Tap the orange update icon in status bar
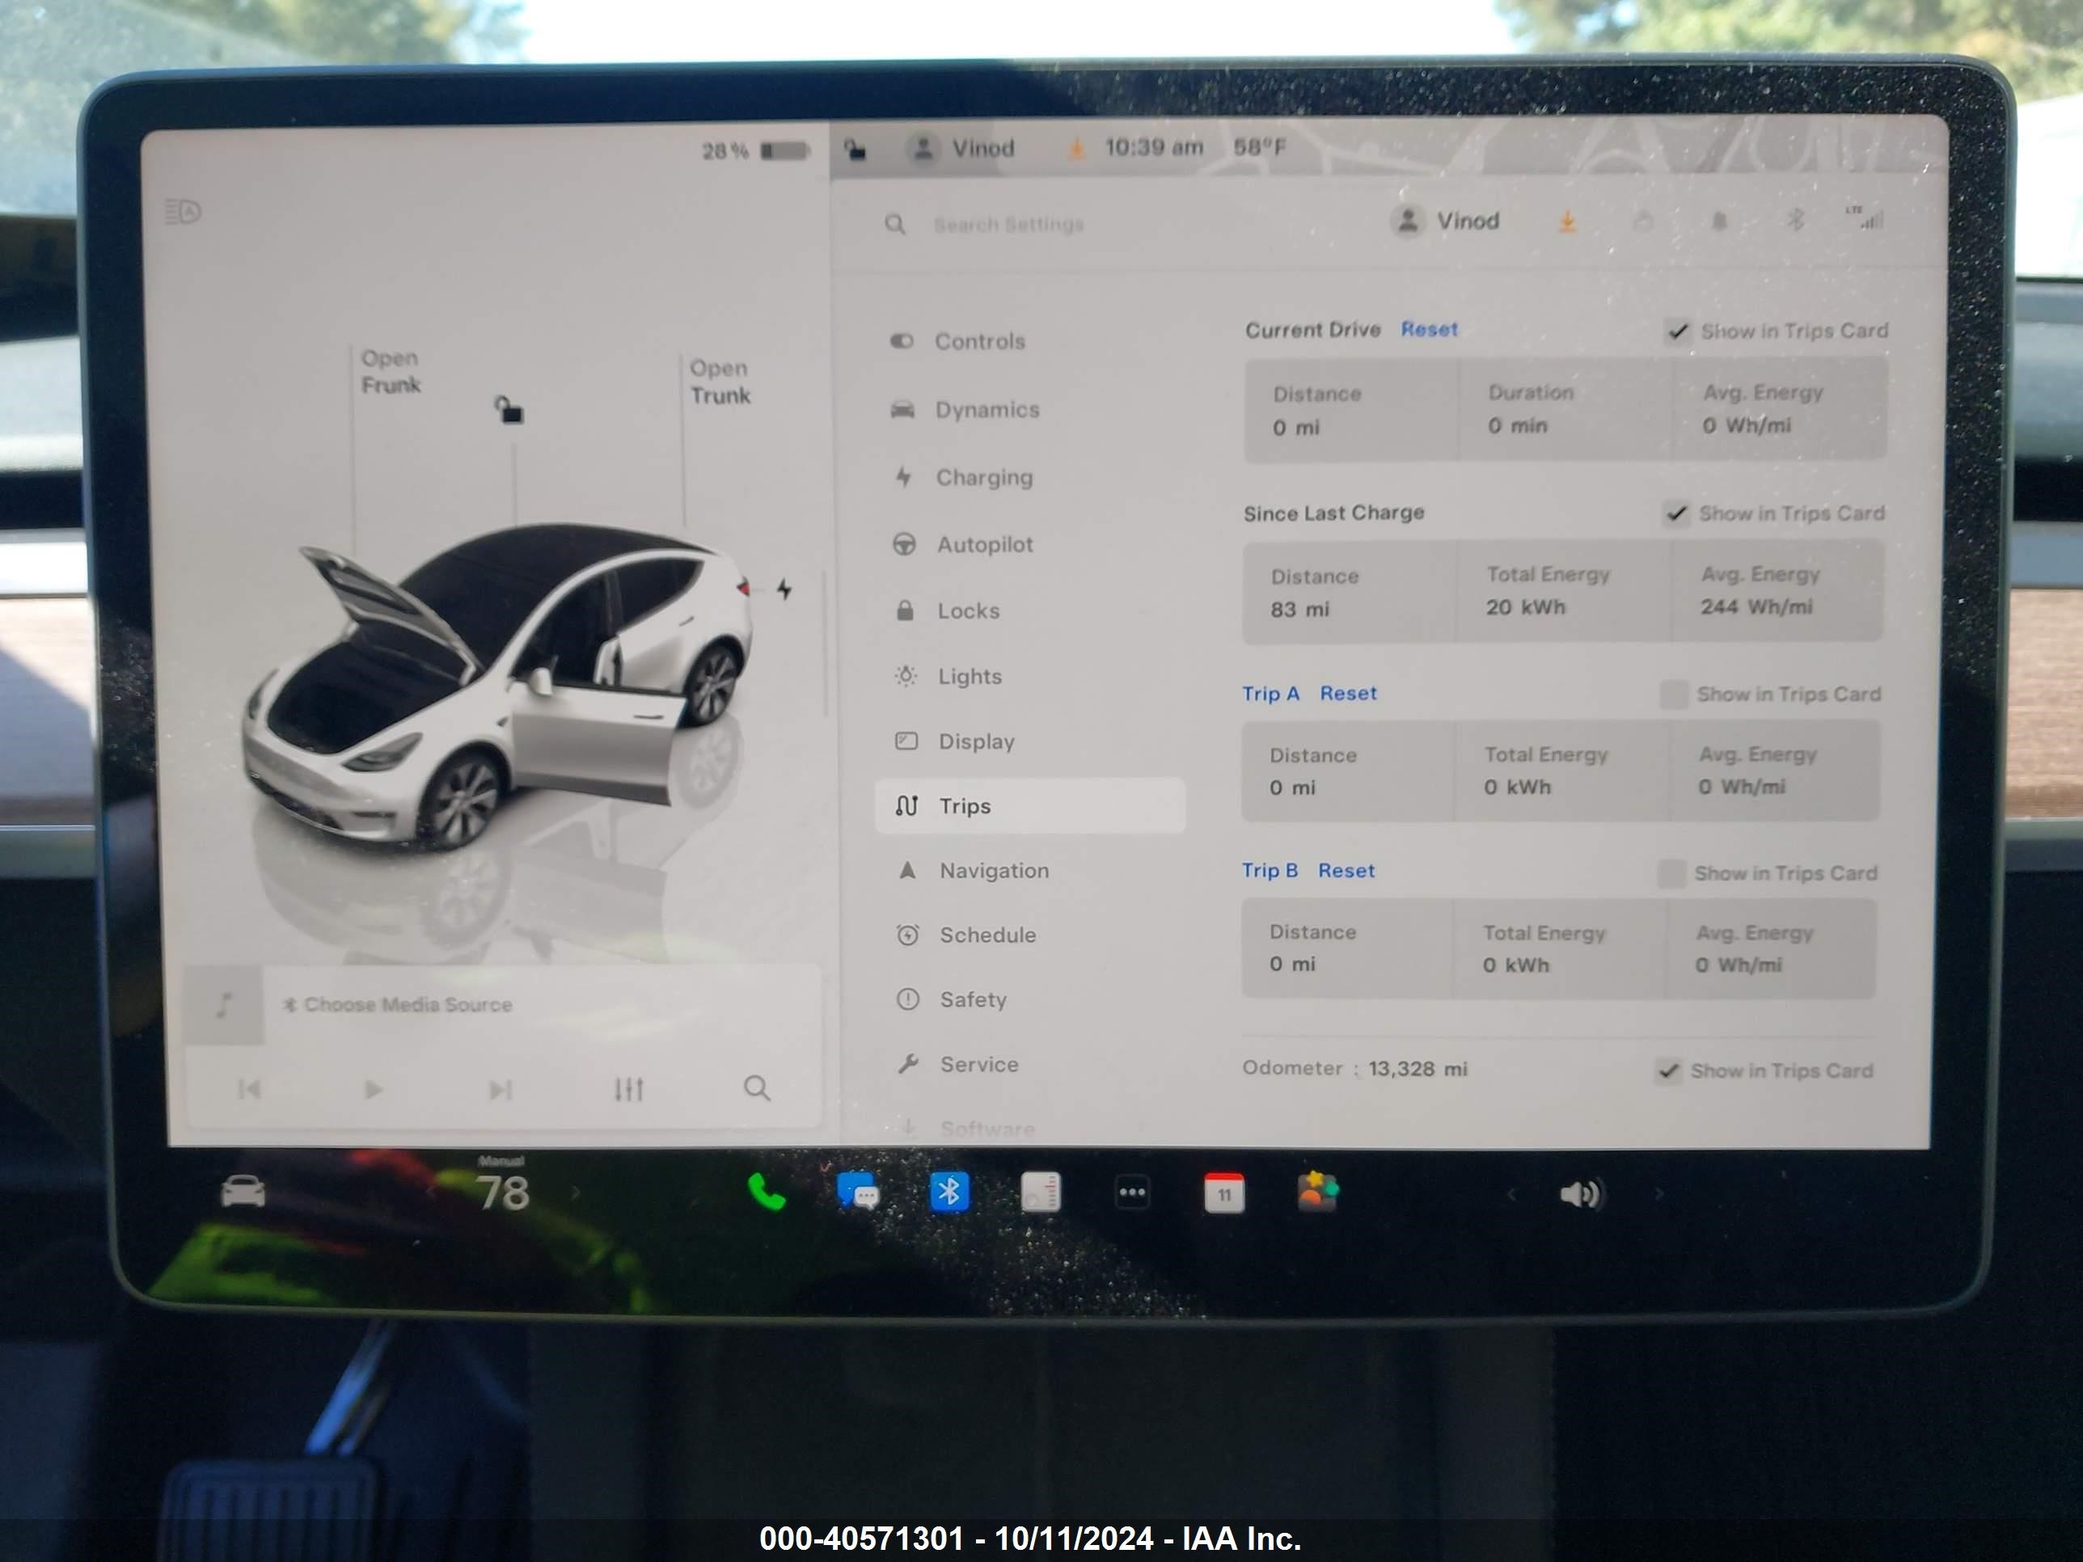Screen dimensions: 2083x1562 click(x=1076, y=148)
